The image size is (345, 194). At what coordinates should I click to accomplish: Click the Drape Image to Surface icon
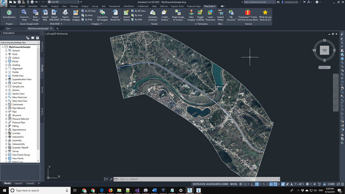178,13
